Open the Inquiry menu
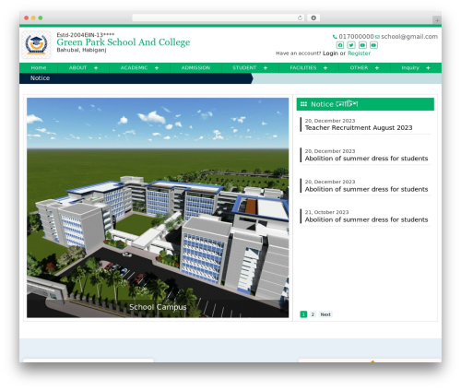The image size is (461, 390). [410, 68]
